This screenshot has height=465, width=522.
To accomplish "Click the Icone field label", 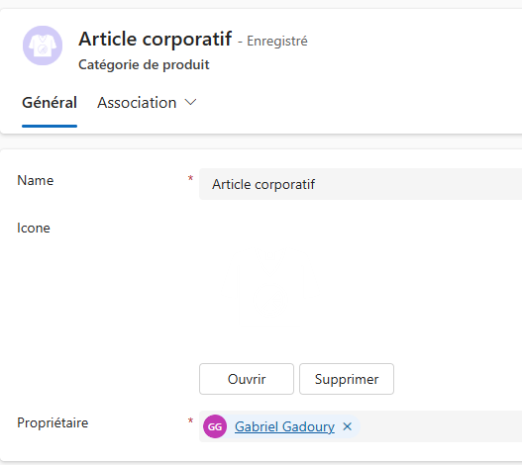I will pyautogui.click(x=34, y=229).
